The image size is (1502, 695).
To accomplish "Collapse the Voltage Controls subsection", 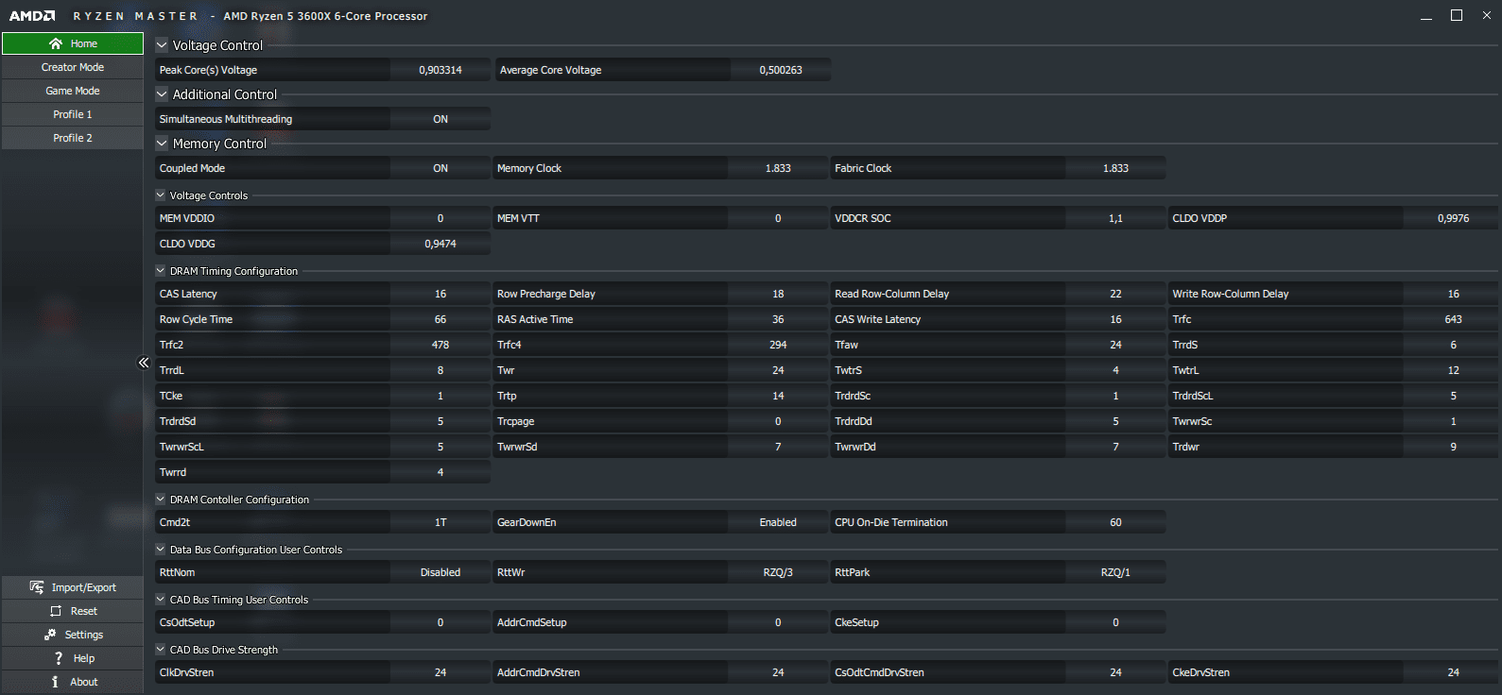I will click(x=161, y=195).
